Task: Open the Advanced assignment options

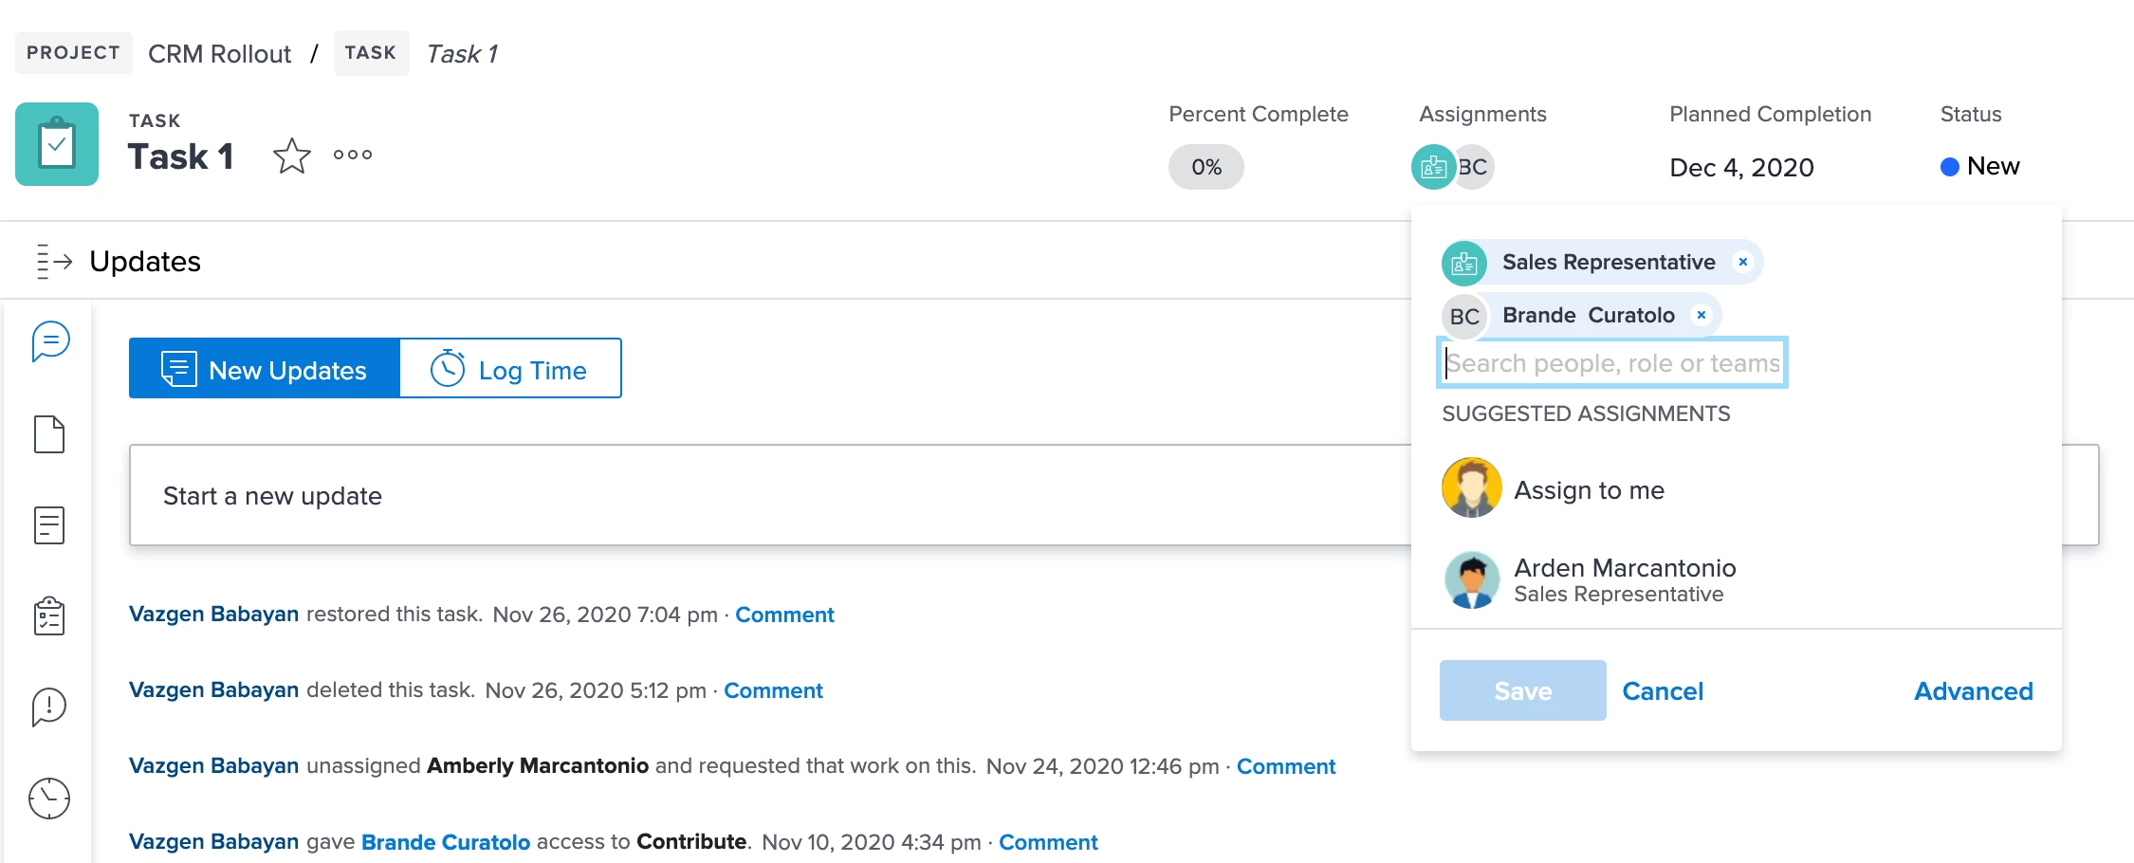Action: 1973,691
